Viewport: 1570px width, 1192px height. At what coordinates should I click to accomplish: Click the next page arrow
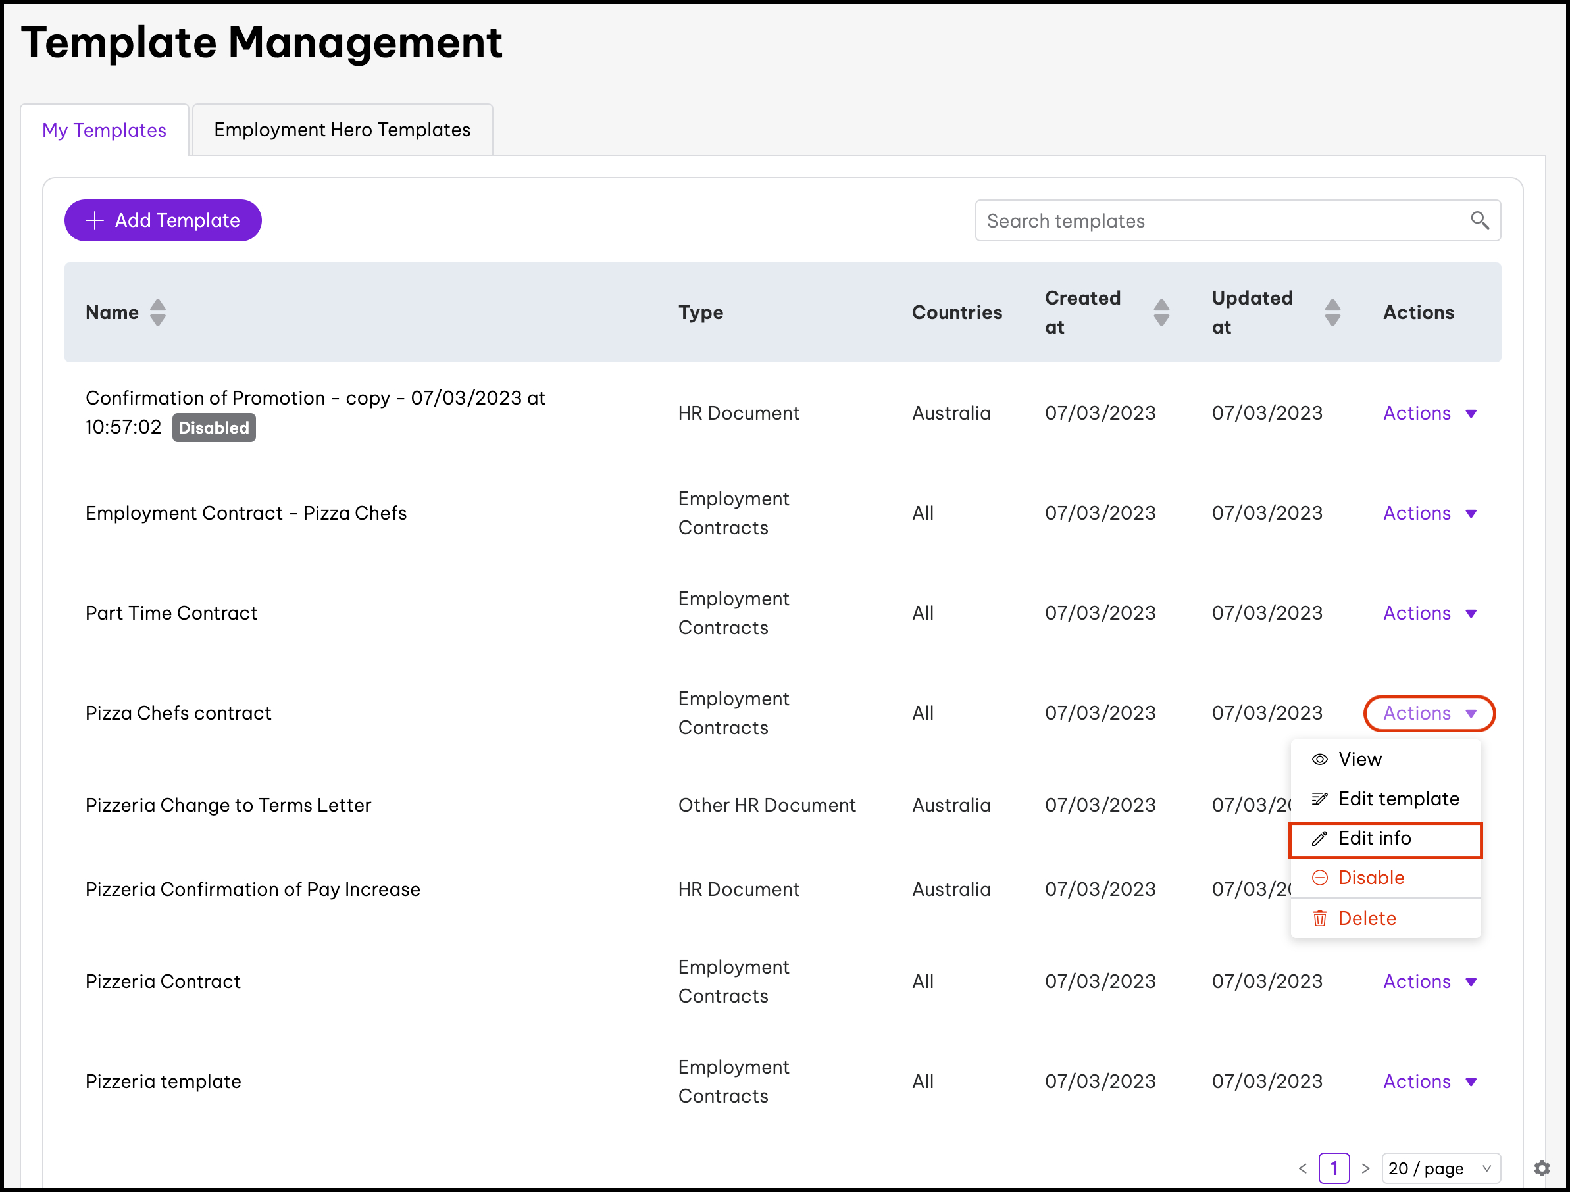coord(1365,1168)
